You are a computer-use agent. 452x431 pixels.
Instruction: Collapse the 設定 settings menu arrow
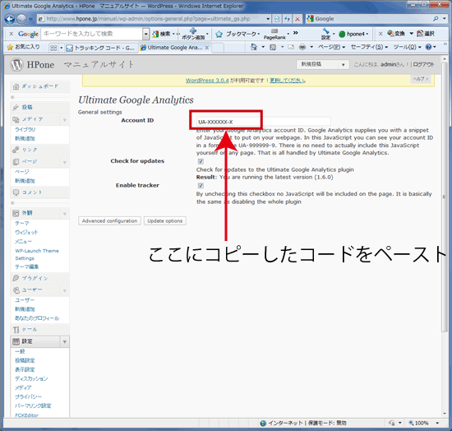(65, 342)
